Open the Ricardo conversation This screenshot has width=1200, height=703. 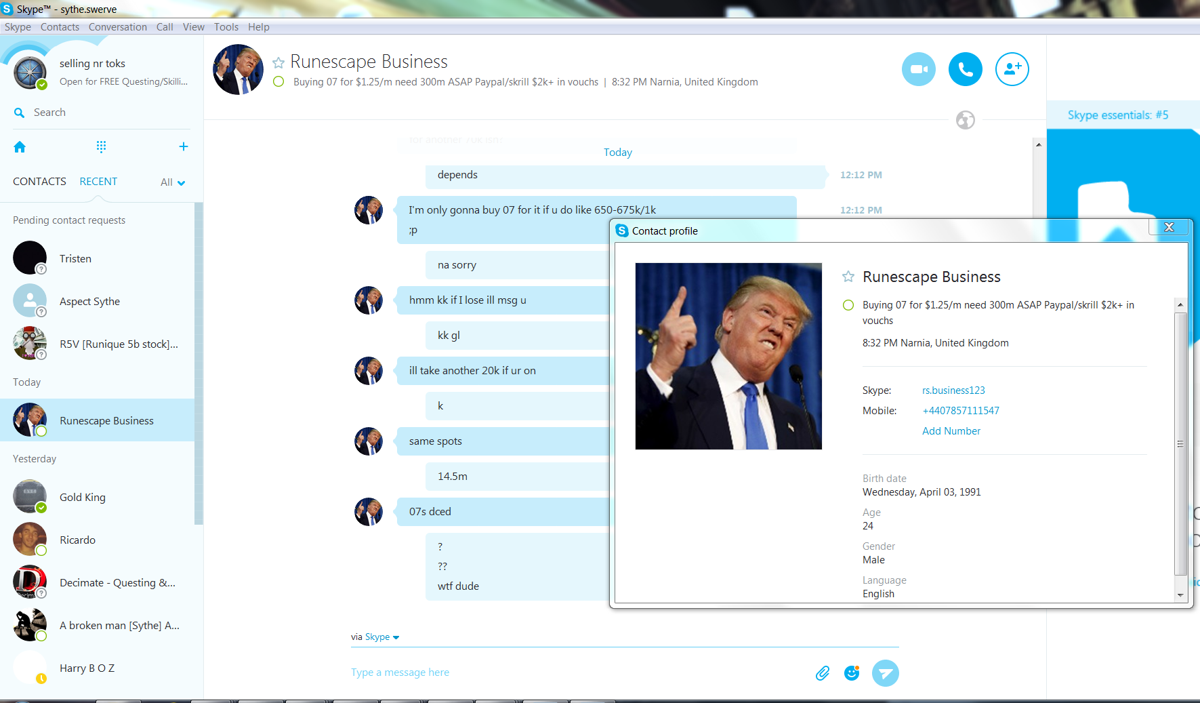coord(98,540)
